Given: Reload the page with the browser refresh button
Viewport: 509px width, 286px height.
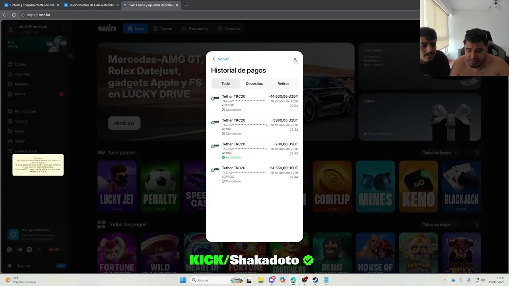Looking at the screenshot, I should [x=14, y=15].
